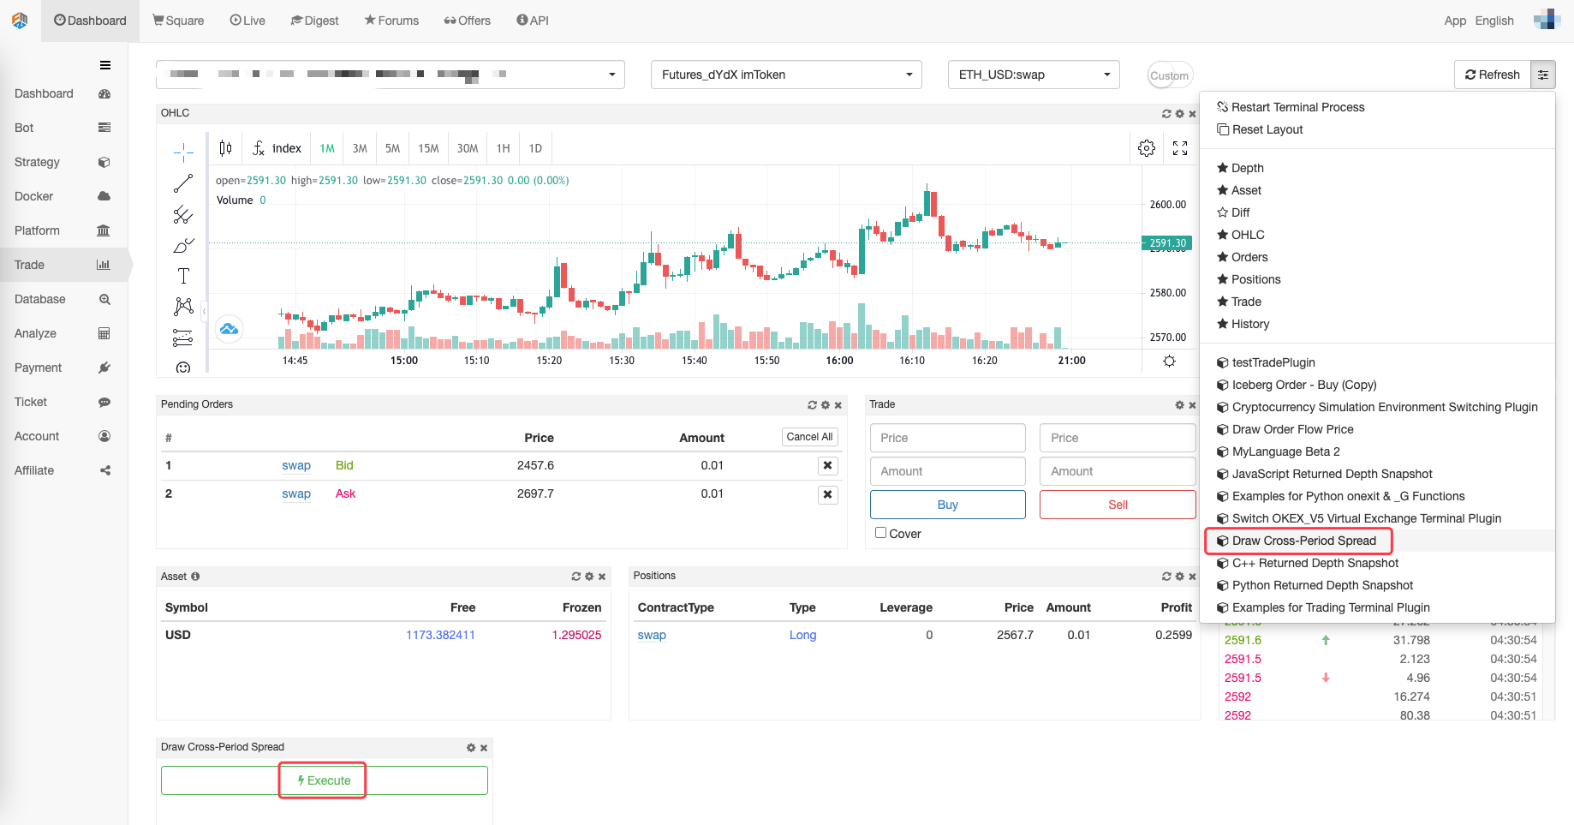This screenshot has height=825, width=1574.
Task: Click the Asset info icon
Action: (195, 577)
